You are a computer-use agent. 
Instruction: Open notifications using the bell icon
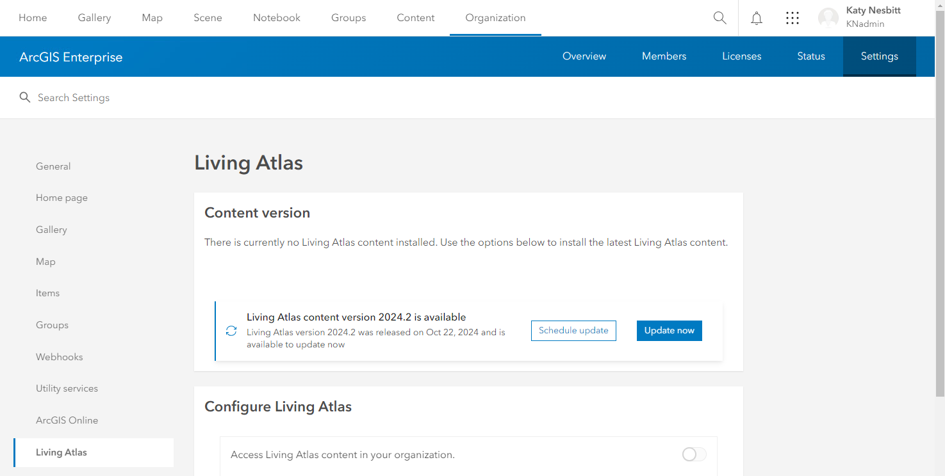(x=757, y=18)
